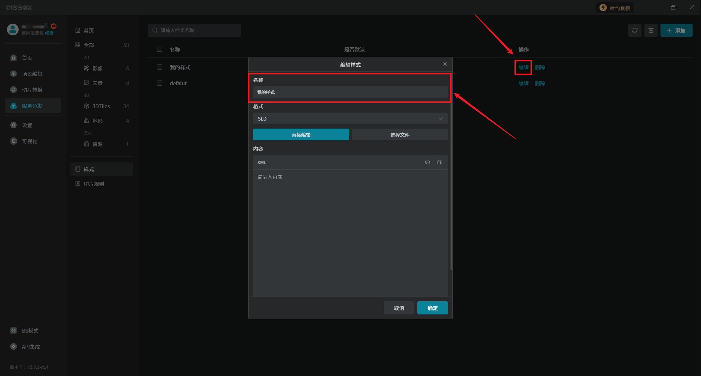Click the 确定 confirm button
Image resolution: width=701 pixels, height=376 pixels.
(432, 308)
